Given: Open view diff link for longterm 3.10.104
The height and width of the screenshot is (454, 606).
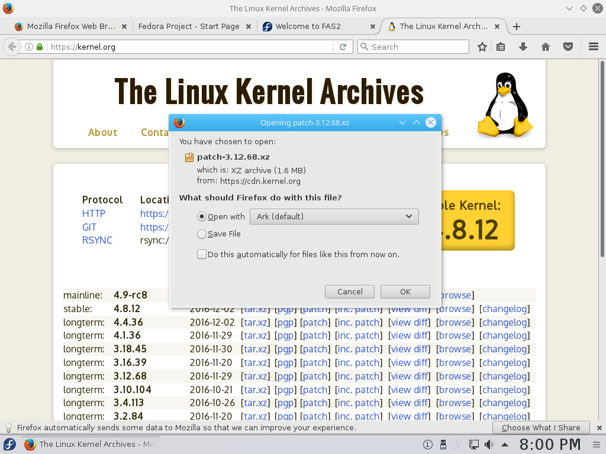Looking at the screenshot, I should (410, 390).
